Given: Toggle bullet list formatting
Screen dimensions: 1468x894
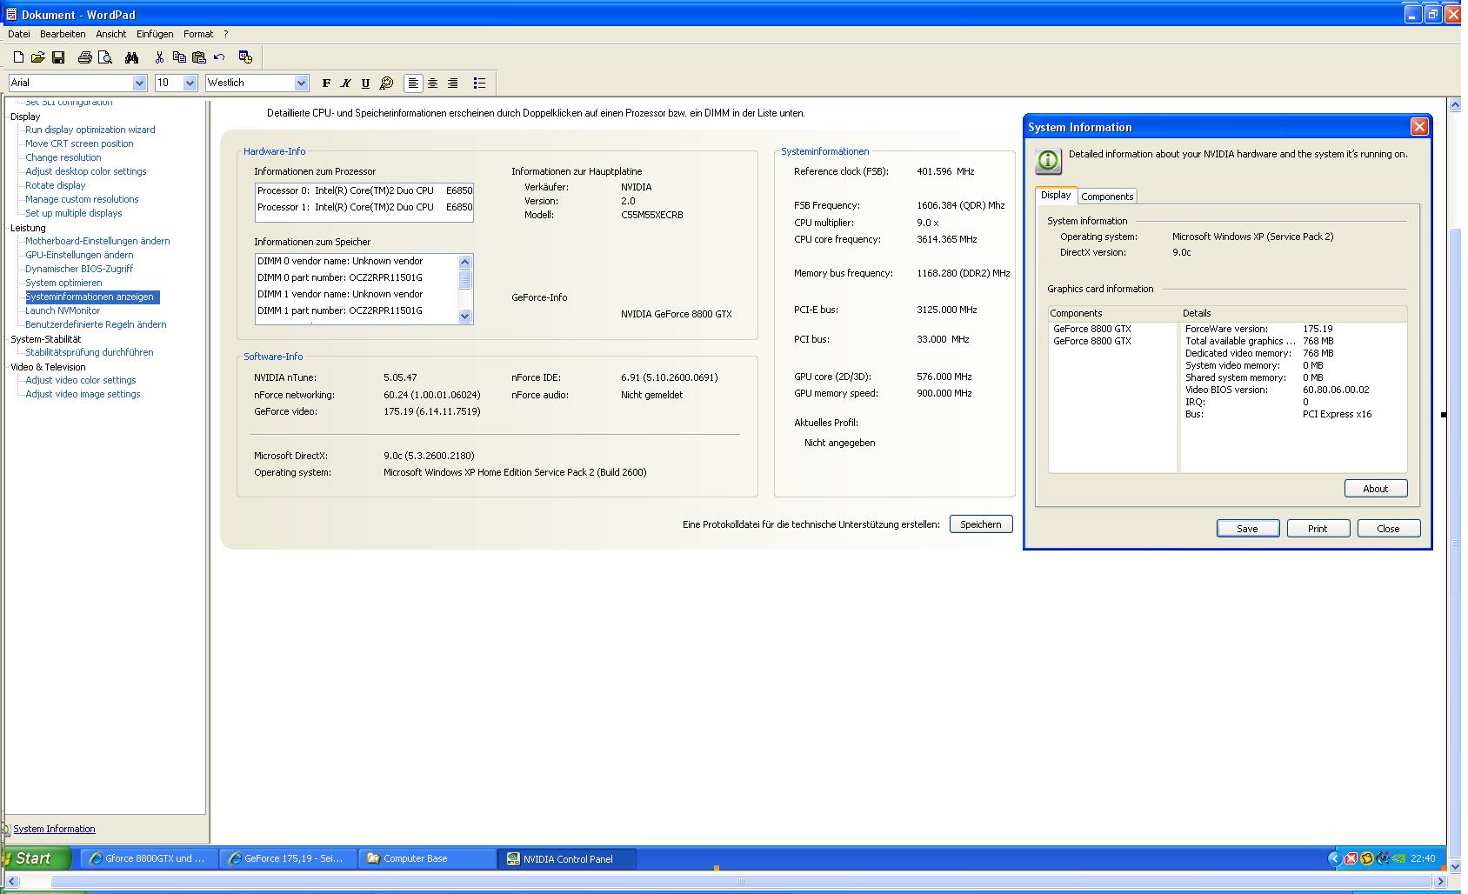Looking at the screenshot, I should 479,83.
